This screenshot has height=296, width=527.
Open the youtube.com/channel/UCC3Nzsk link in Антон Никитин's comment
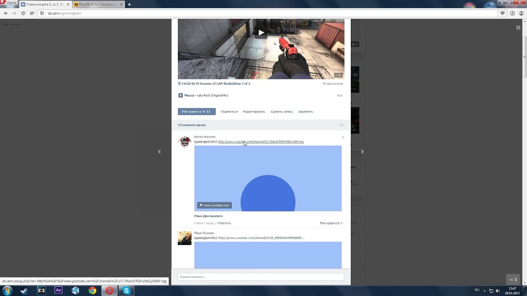[261, 142]
